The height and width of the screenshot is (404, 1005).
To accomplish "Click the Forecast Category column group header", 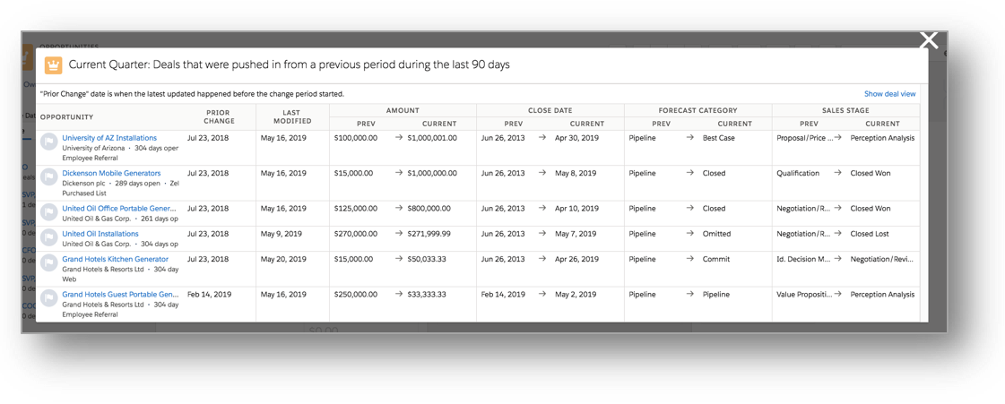I will tap(698, 110).
